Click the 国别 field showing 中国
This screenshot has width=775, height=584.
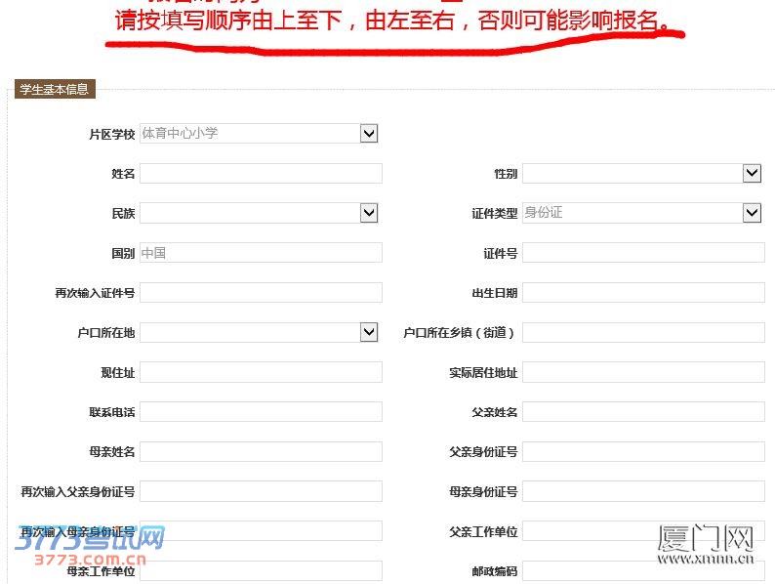pyautogui.click(x=261, y=253)
